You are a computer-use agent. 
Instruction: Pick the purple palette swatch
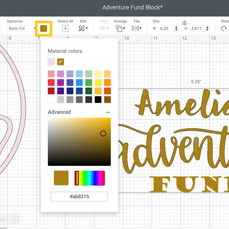[61, 83]
